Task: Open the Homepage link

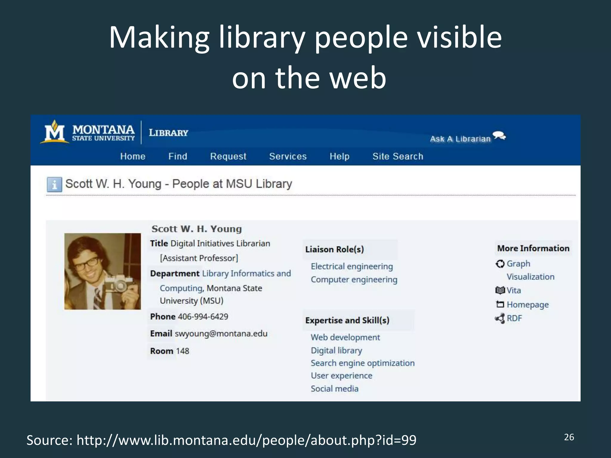Action: tap(527, 304)
